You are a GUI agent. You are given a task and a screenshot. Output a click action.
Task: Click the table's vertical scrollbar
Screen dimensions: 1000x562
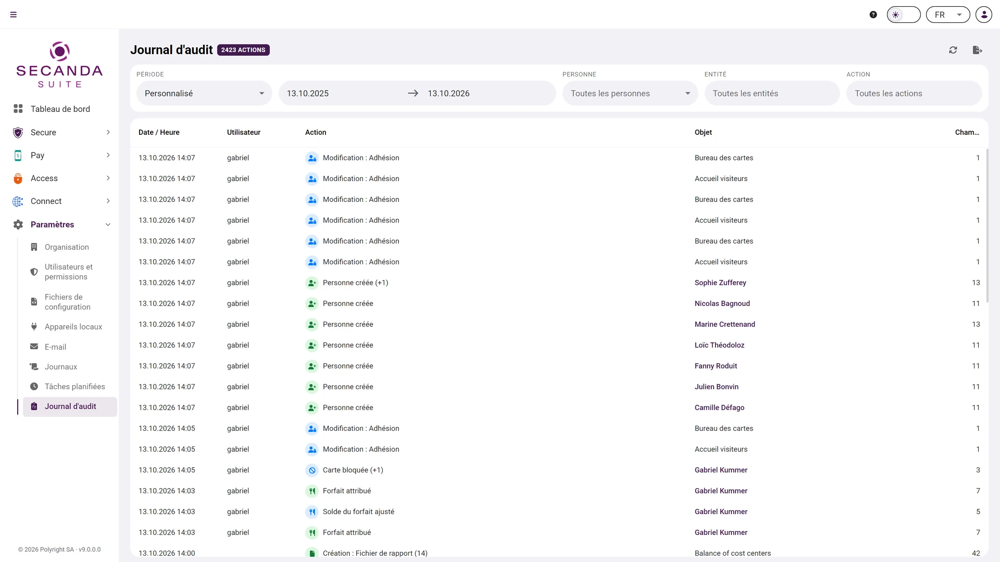tap(987, 226)
